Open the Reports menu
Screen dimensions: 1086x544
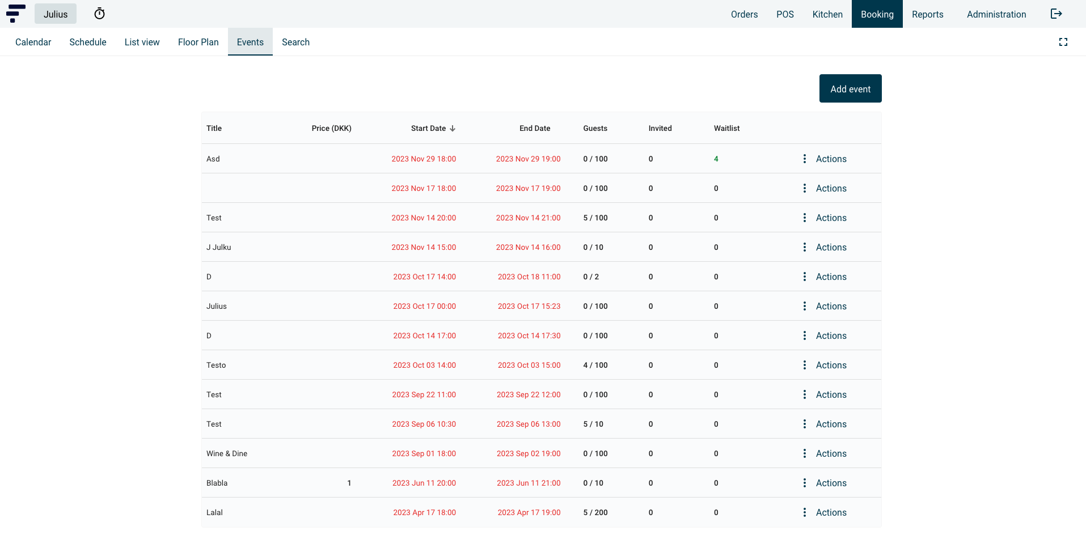pos(927,14)
